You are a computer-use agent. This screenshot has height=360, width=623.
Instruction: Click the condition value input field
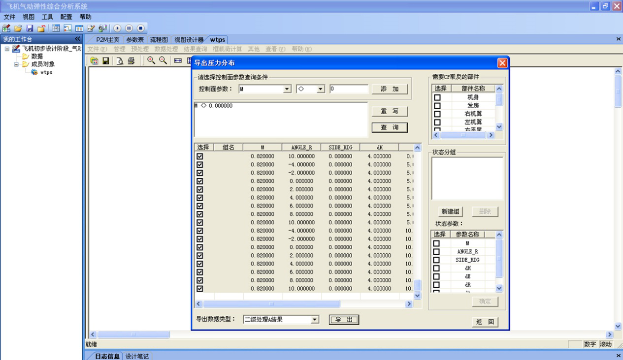pos(349,89)
